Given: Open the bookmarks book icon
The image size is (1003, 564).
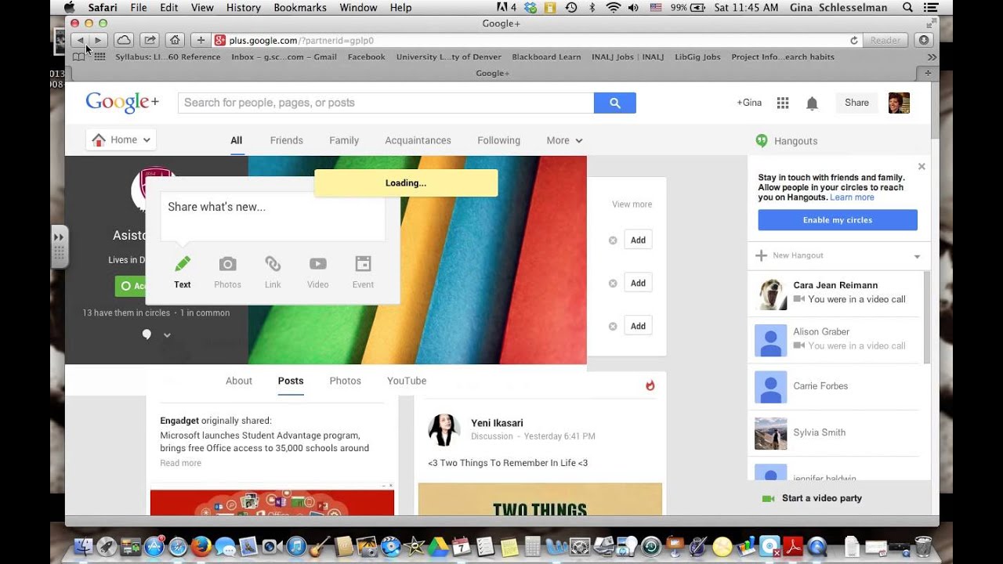Looking at the screenshot, I should 79,56.
